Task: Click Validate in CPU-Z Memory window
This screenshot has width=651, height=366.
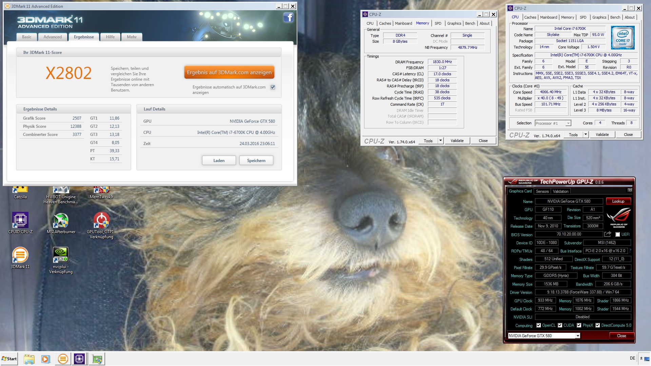Action: click(x=457, y=141)
